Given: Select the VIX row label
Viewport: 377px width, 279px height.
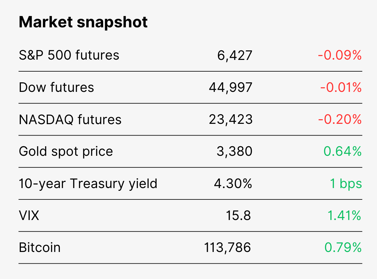Looking at the screenshot, I should (29, 215).
